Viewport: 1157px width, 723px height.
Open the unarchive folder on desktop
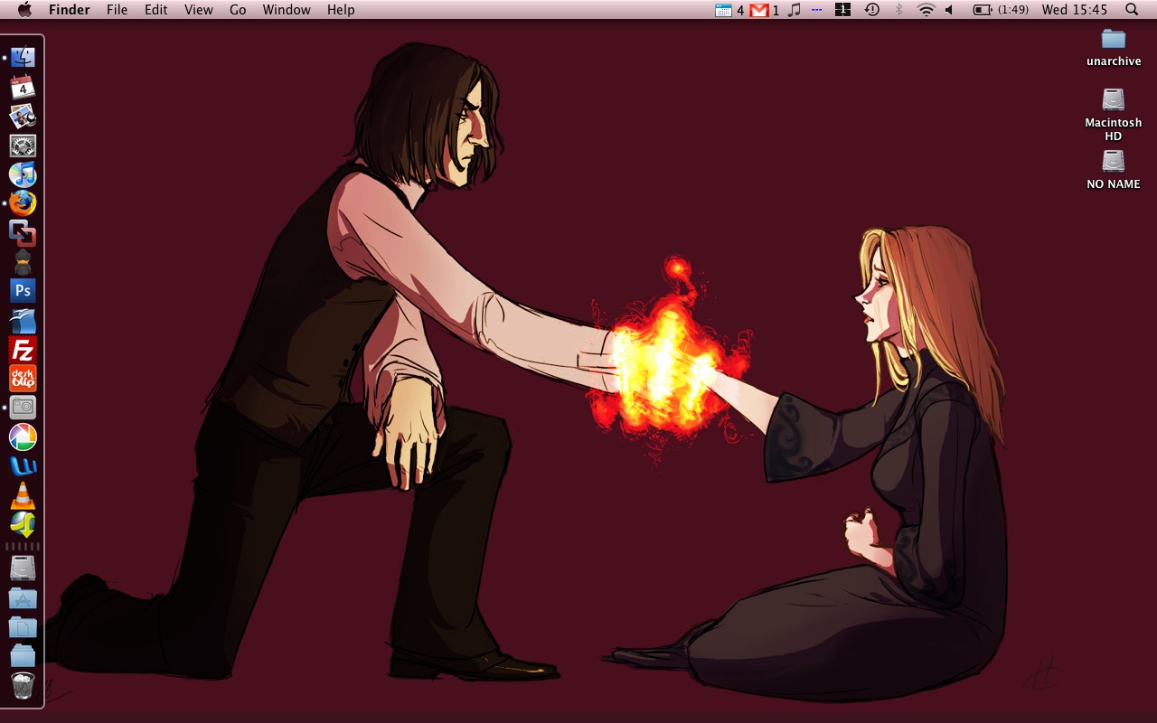pos(1114,39)
